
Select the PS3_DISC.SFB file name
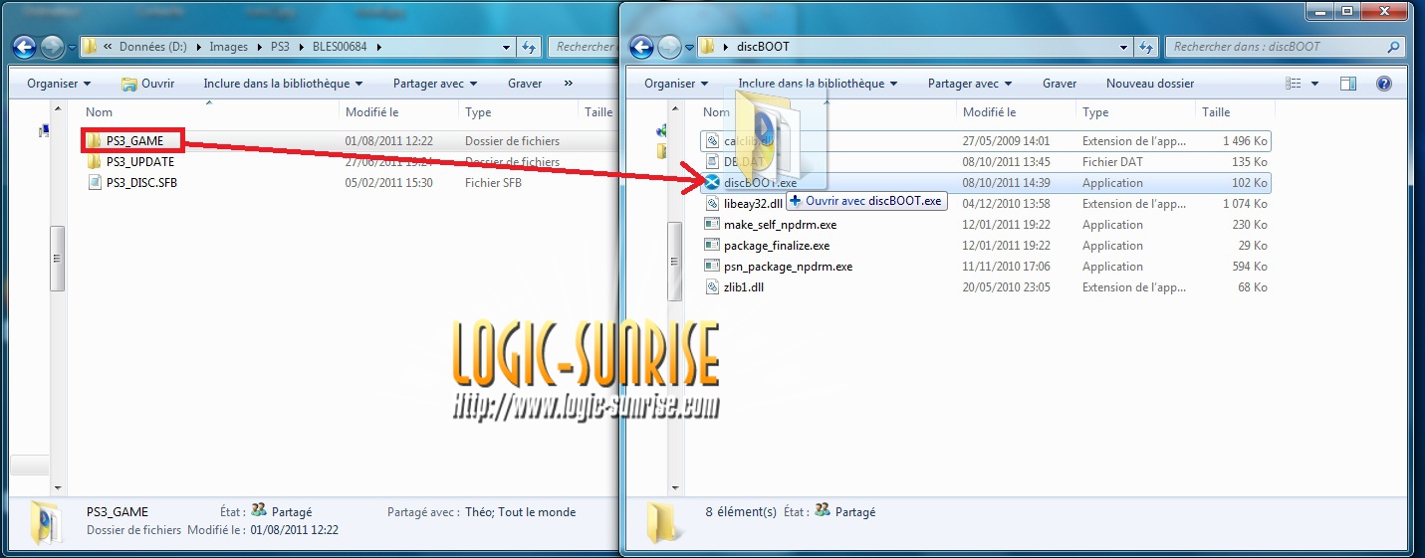(141, 183)
